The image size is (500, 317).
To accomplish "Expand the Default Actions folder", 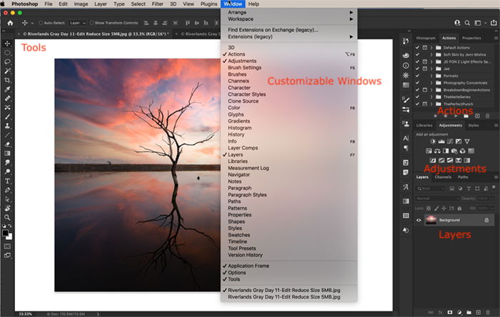I will [x=431, y=48].
